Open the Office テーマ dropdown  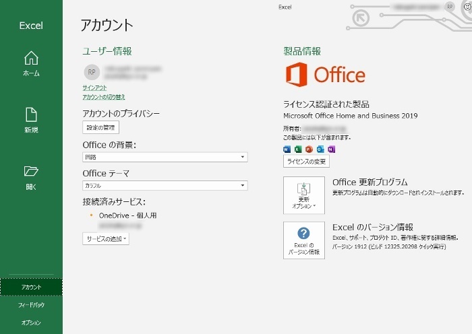pos(165,185)
